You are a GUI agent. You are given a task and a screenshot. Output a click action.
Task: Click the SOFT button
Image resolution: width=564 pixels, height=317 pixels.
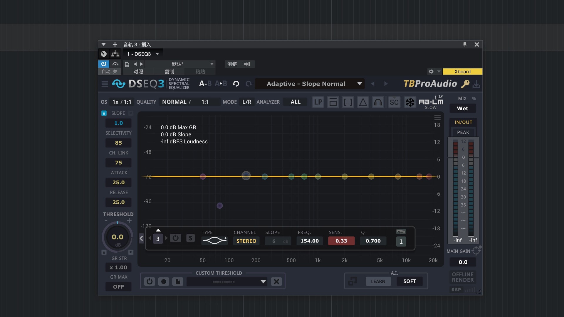(x=409, y=281)
